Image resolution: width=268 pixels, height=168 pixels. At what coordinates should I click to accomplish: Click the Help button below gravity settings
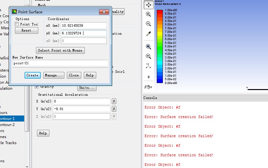(x=43, y=133)
